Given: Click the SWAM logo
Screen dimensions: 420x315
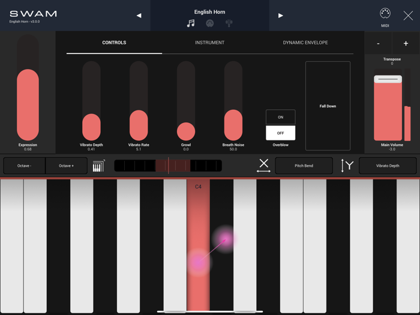Looking at the screenshot, I should (x=33, y=14).
